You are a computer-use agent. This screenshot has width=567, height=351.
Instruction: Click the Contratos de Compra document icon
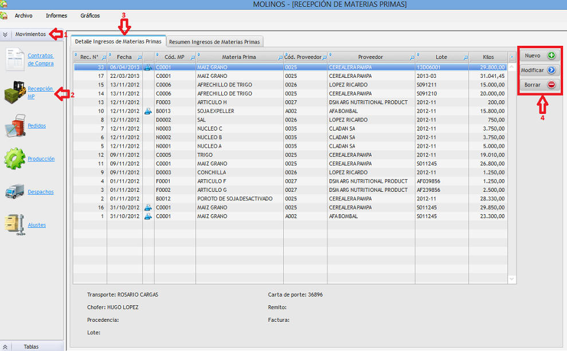click(x=15, y=59)
